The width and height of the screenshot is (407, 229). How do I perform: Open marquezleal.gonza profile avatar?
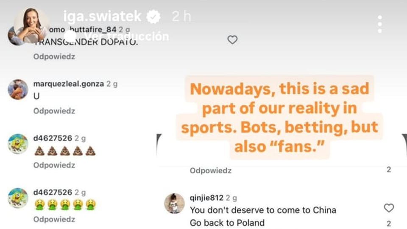(x=18, y=89)
